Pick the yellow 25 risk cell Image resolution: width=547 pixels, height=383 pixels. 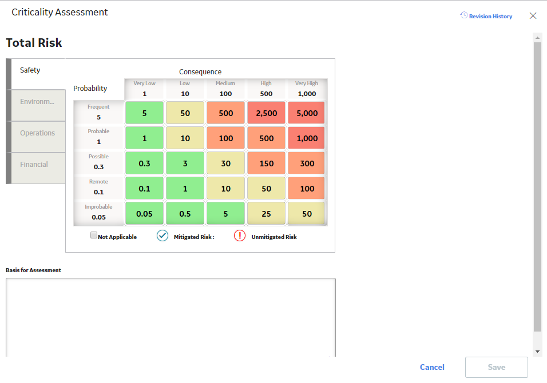[x=266, y=213]
